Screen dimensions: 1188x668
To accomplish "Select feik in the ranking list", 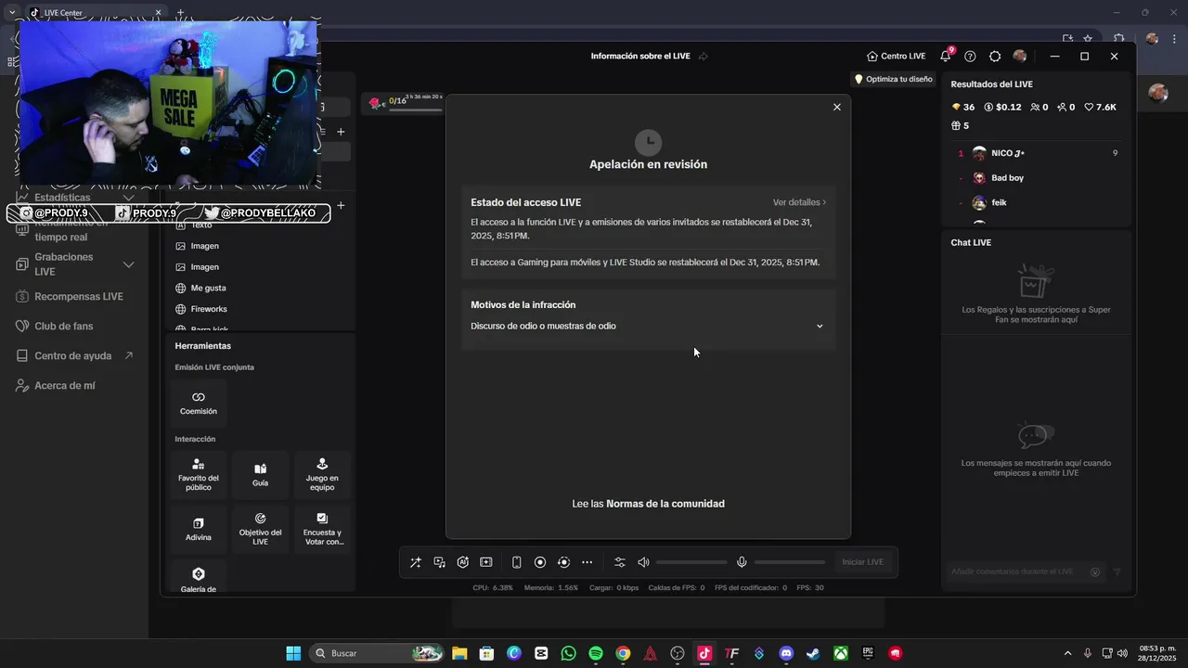I will pyautogui.click(x=1037, y=202).
